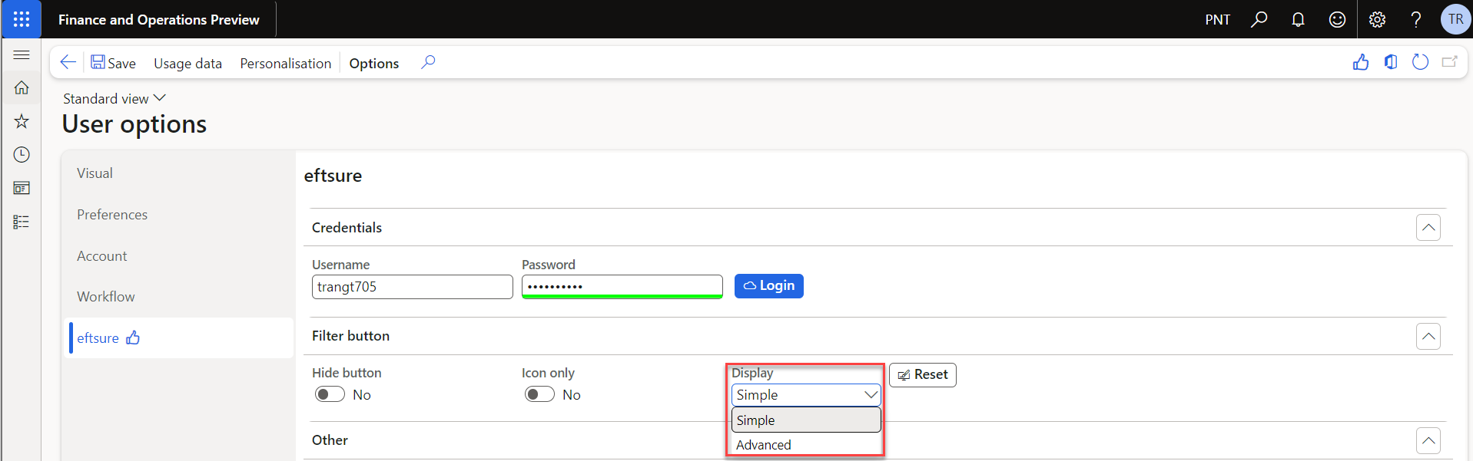The height and width of the screenshot is (461, 1473).
Task: Go to Home in the sidebar
Action: [x=22, y=87]
